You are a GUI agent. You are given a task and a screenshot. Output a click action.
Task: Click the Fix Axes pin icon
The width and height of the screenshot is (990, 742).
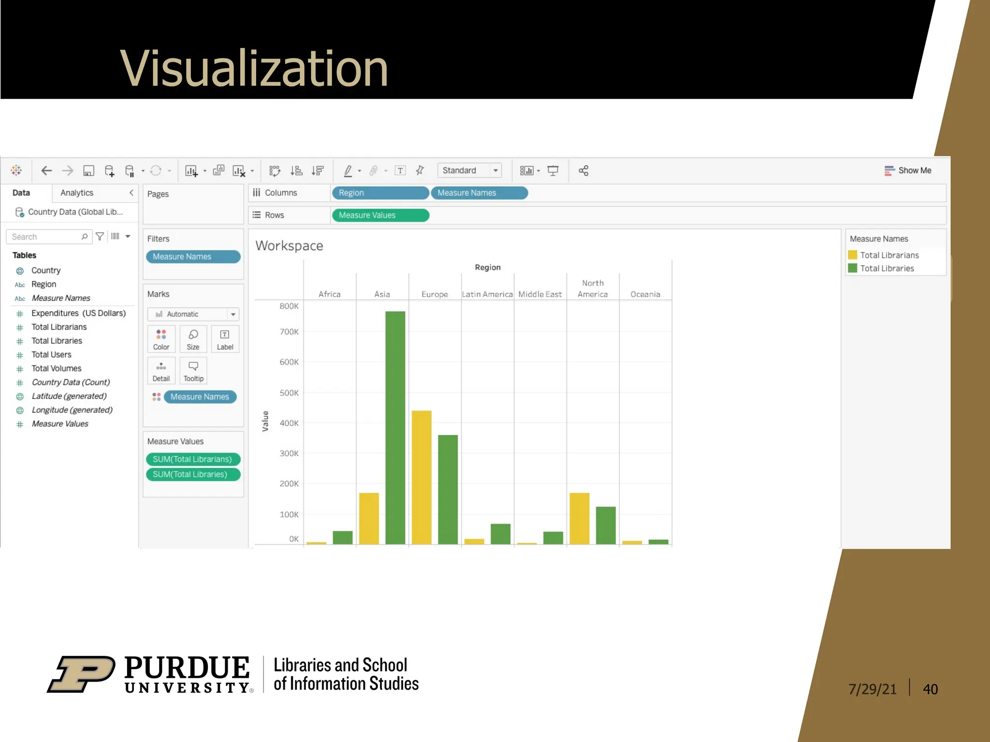420,170
